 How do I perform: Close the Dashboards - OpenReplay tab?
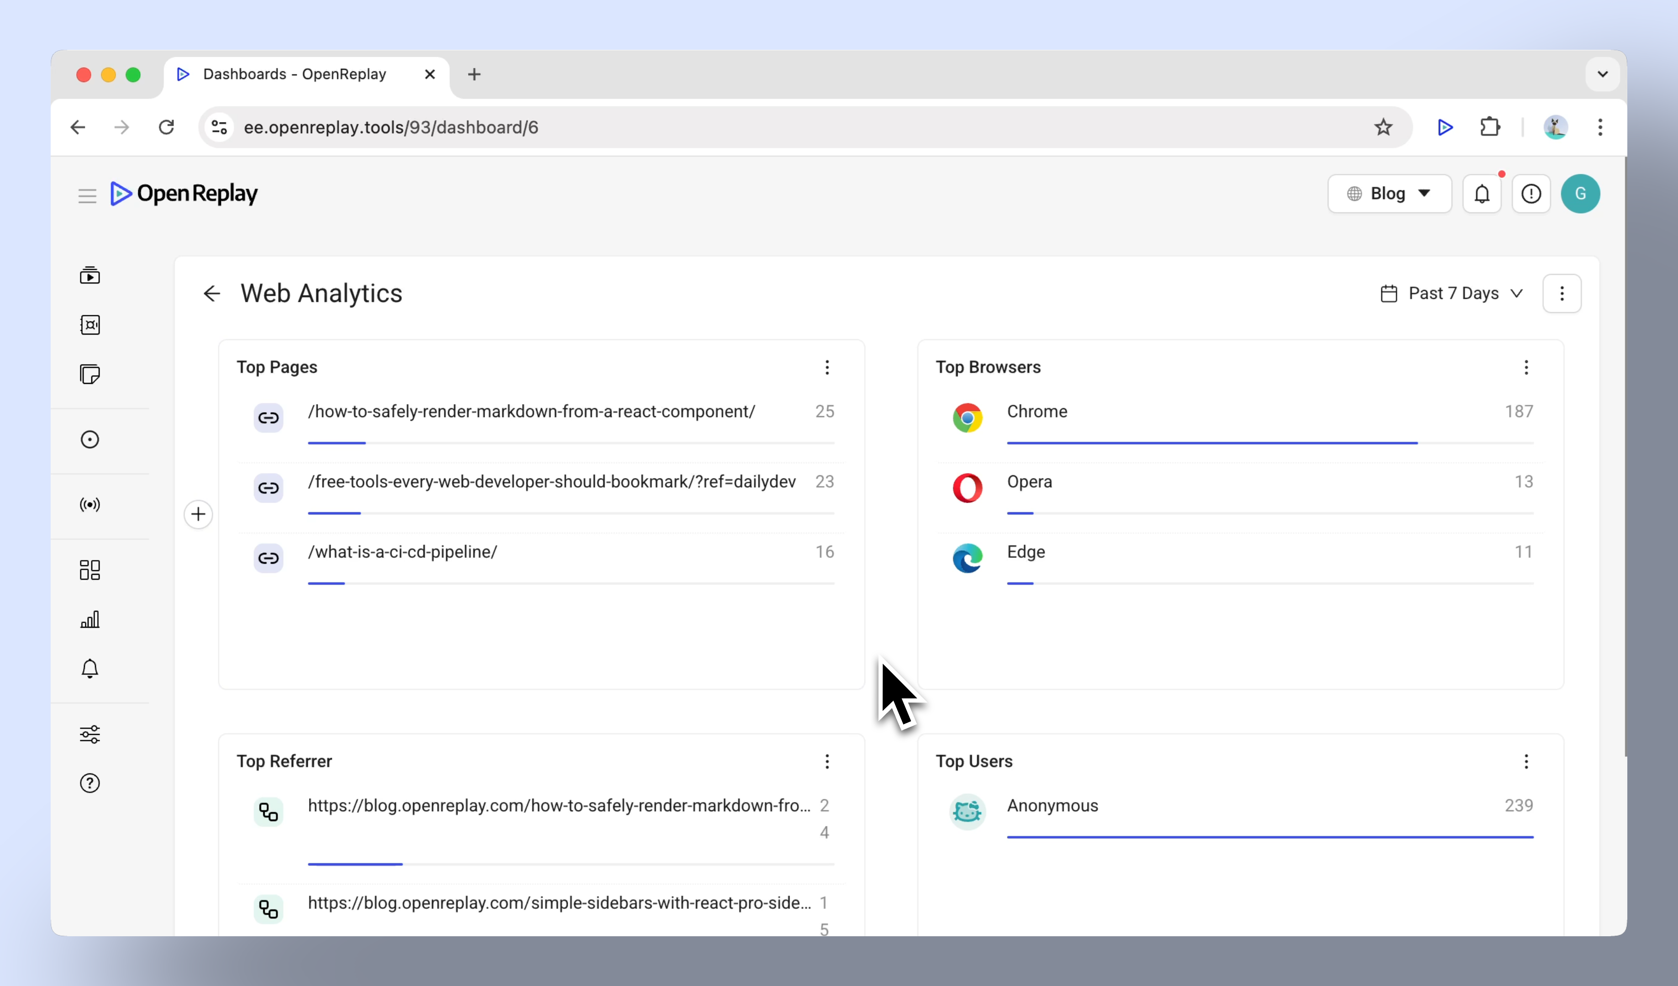[430, 74]
